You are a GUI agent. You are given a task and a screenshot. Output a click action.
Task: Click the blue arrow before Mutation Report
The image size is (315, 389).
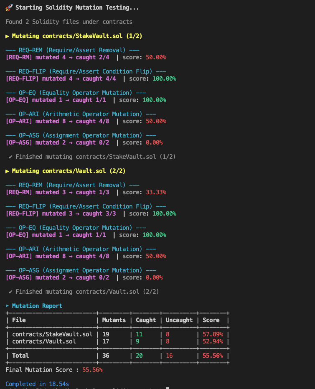(x=7, y=306)
